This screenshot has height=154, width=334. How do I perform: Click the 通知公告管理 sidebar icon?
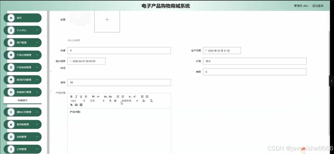click(11, 112)
